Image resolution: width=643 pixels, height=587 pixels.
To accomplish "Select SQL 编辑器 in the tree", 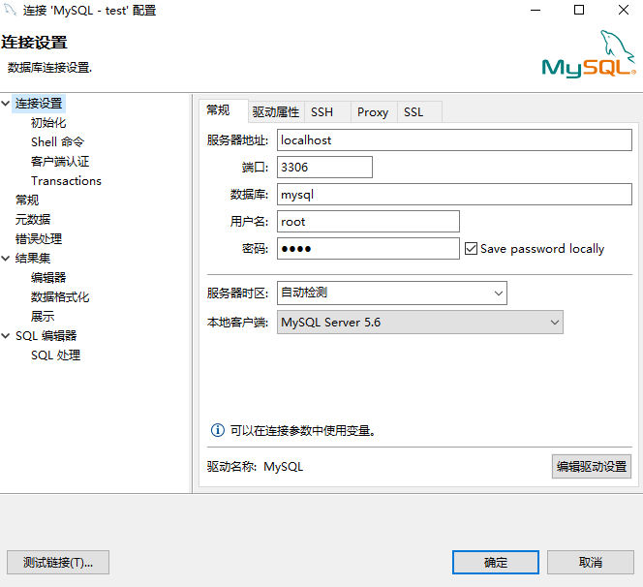I will pos(46,336).
